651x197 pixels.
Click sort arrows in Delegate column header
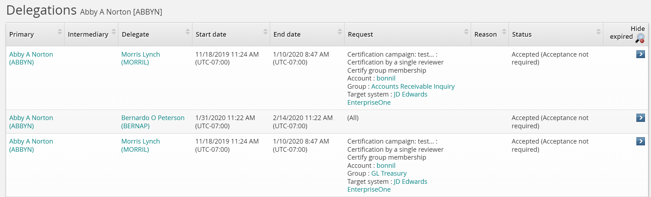click(x=187, y=32)
